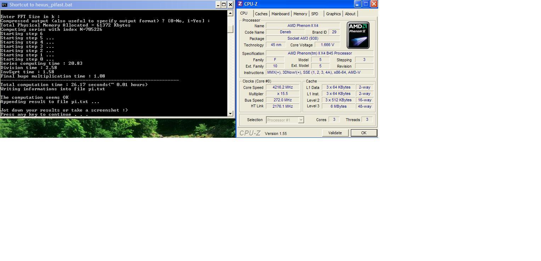Click the Total computation time line in console

click(x=74, y=85)
